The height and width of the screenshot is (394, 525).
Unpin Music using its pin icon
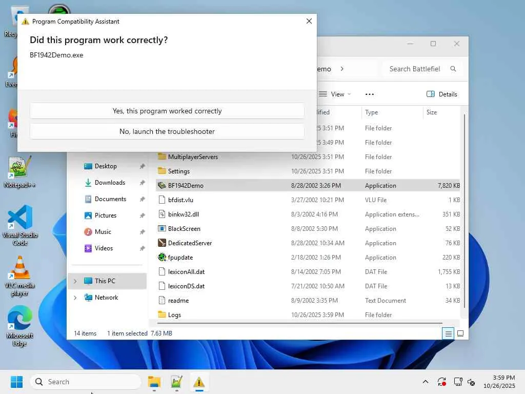pos(143,232)
